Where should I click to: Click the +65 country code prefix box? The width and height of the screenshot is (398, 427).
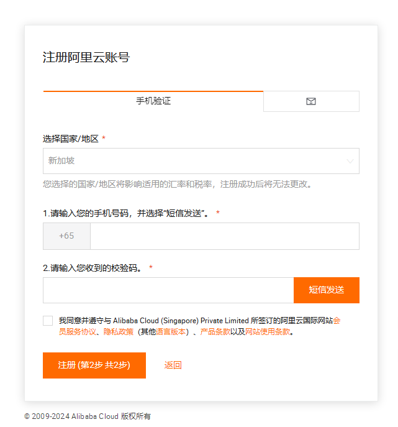[x=66, y=236]
